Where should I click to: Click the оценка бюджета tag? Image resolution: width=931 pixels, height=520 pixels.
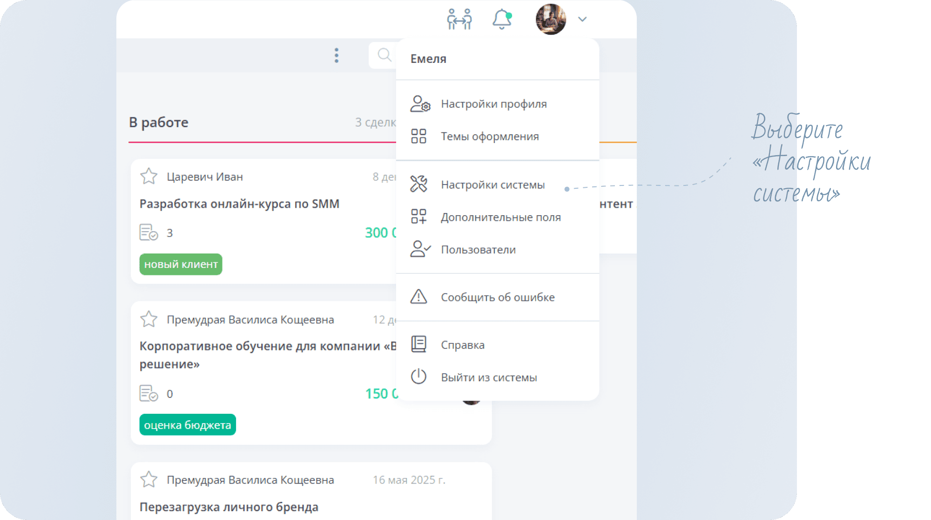coord(188,425)
